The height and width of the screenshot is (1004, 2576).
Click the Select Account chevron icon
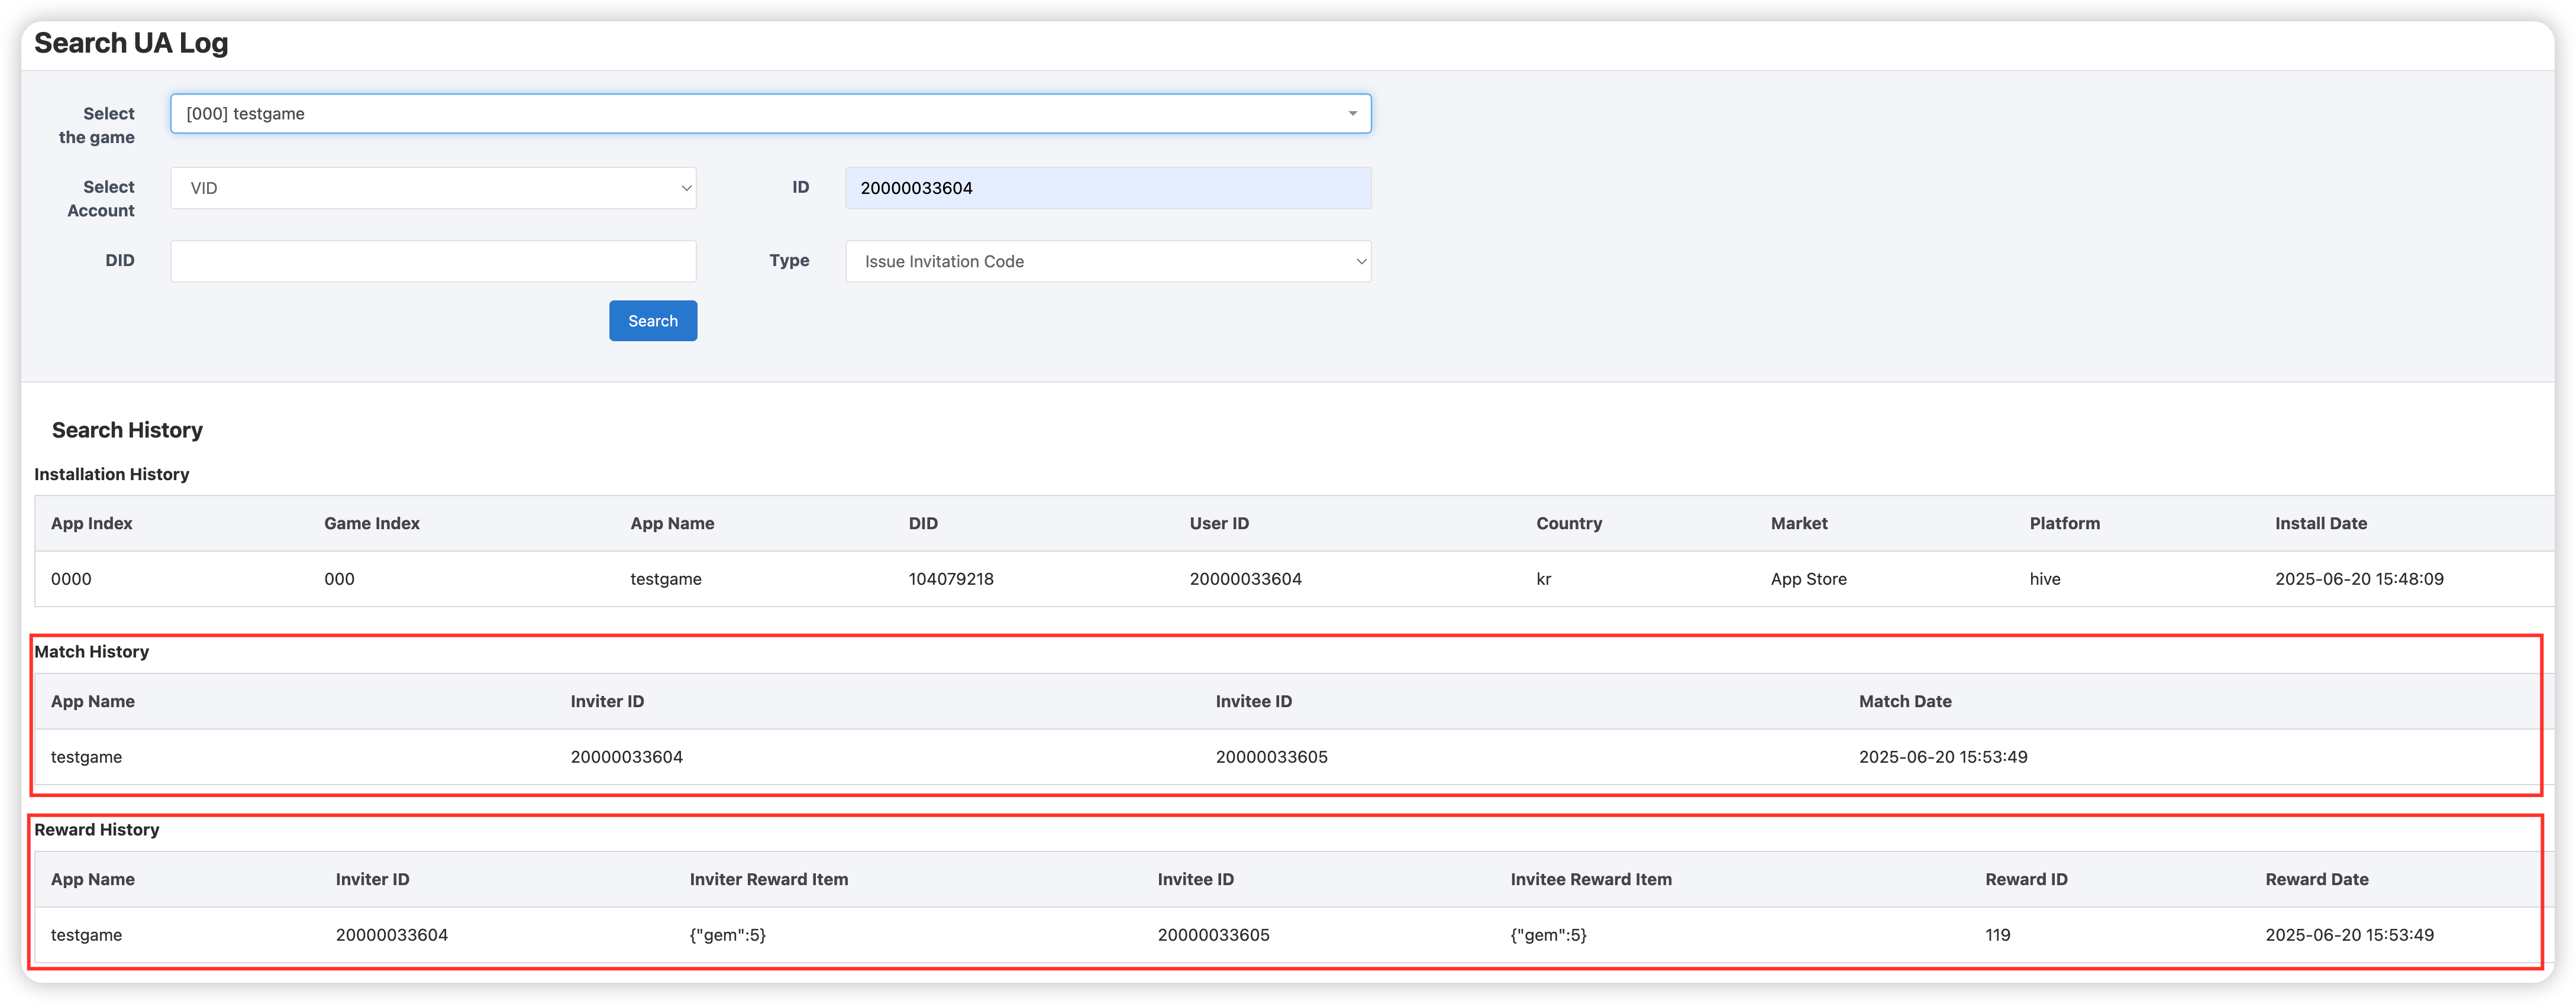click(x=686, y=188)
